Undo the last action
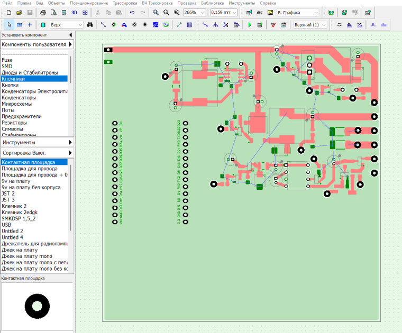 click(x=132, y=12)
